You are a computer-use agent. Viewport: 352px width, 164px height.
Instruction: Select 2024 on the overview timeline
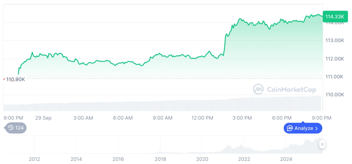(x=286, y=159)
